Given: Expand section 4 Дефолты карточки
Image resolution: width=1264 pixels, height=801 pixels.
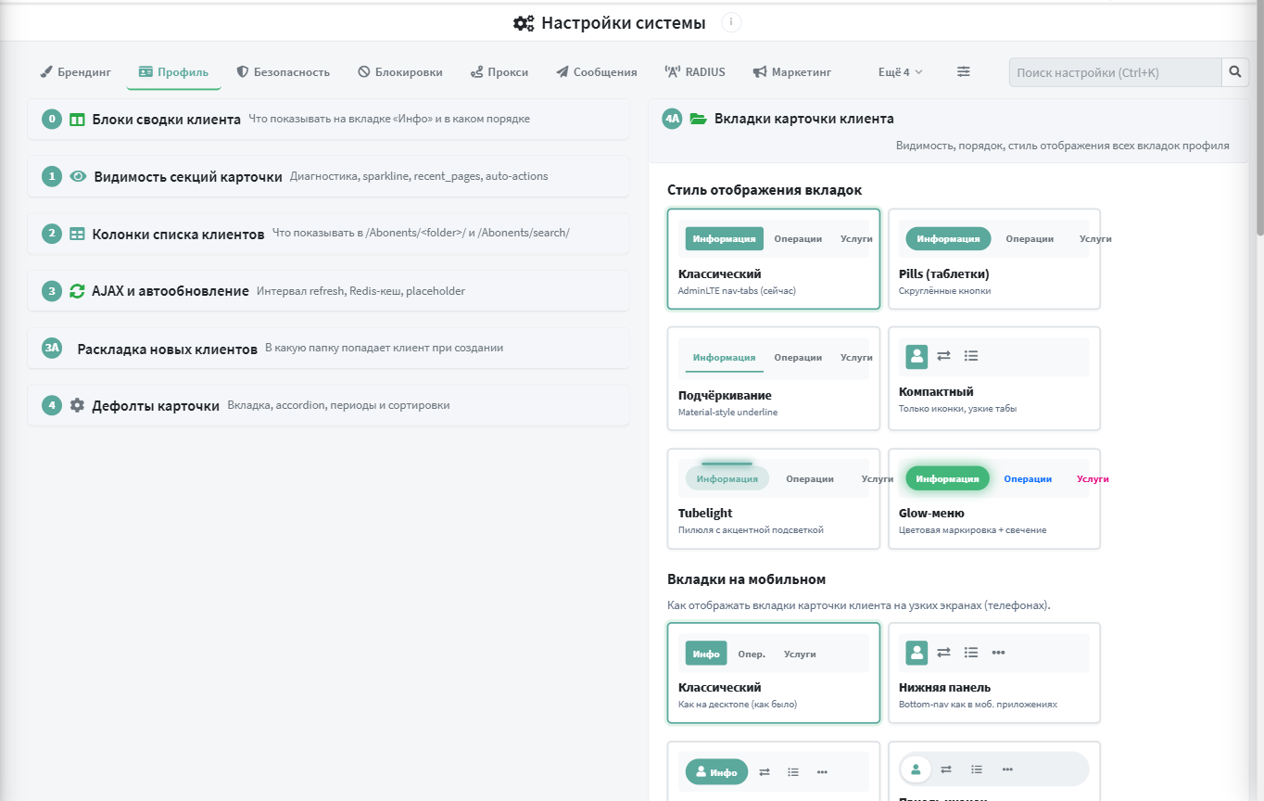Looking at the screenshot, I should click(328, 405).
